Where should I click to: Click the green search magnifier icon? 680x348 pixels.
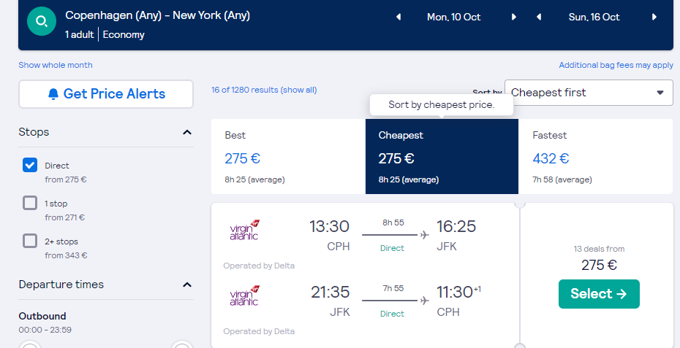tap(42, 21)
